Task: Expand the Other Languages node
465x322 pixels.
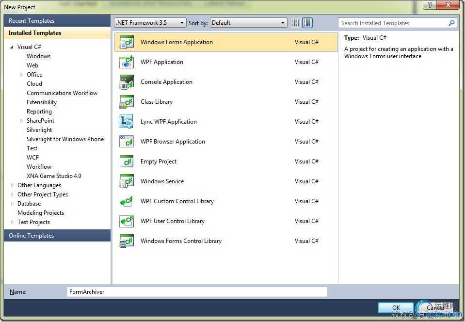Action: [12, 185]
